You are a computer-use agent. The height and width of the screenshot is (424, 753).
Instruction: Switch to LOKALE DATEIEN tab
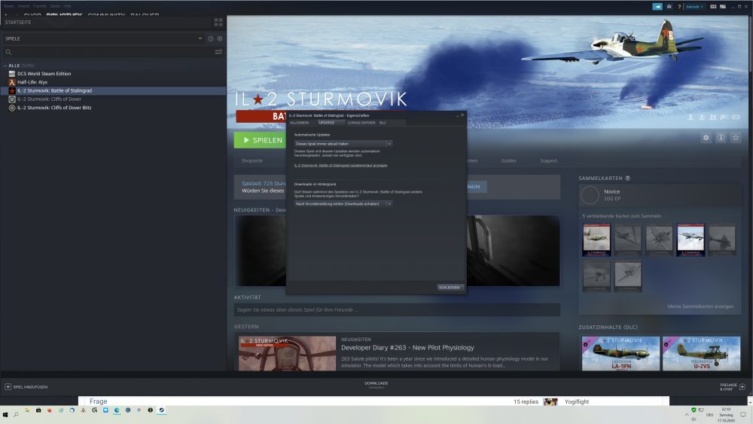click(x=361, y=123)
